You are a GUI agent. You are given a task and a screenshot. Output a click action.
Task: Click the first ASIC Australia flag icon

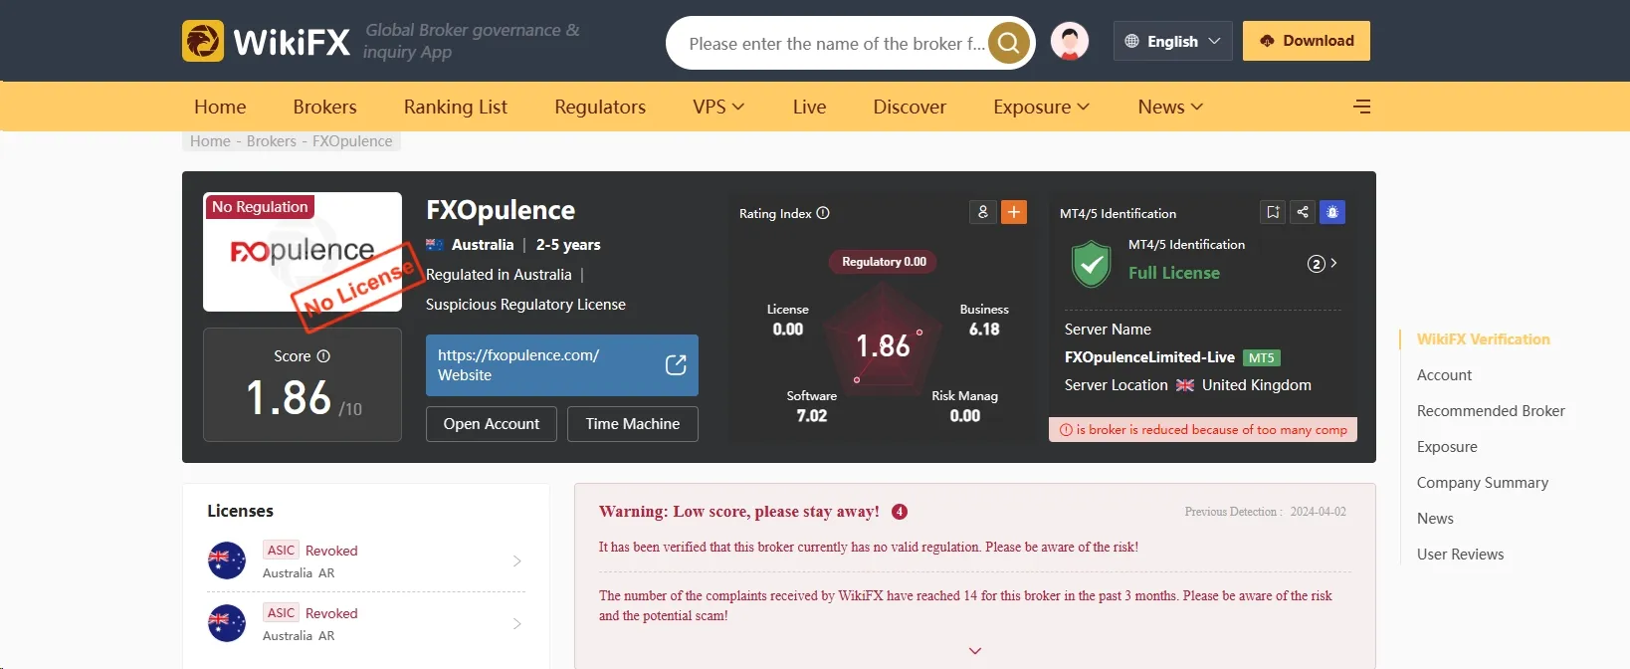coord(227,560)
